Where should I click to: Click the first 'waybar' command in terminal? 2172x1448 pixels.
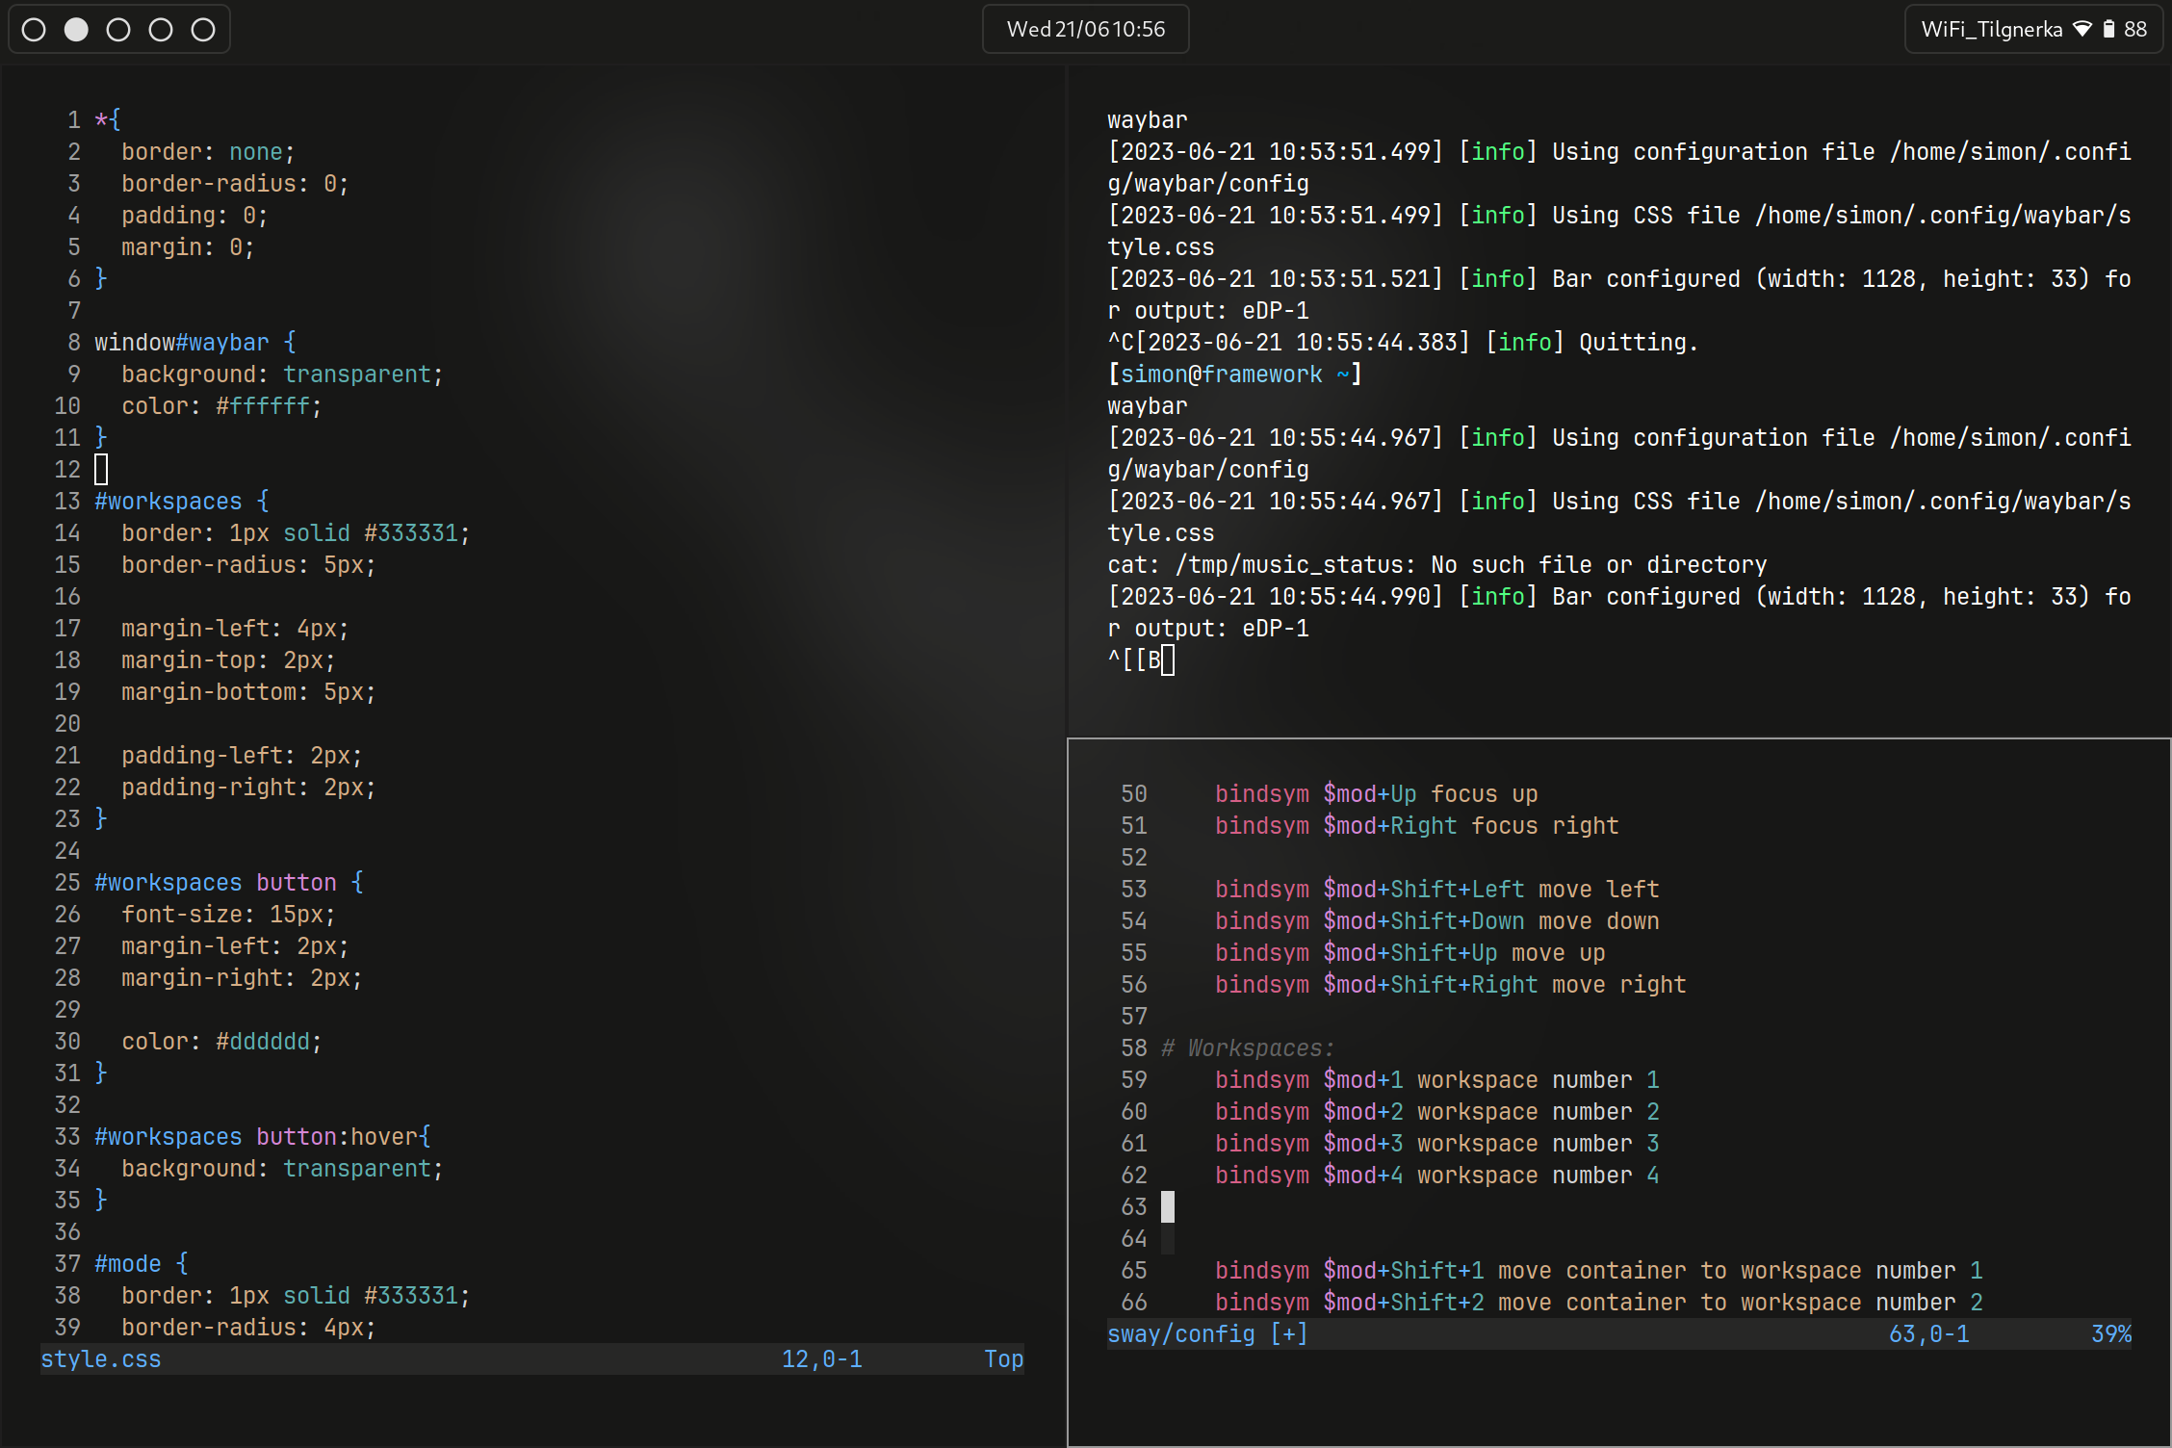coord(1148,120)
